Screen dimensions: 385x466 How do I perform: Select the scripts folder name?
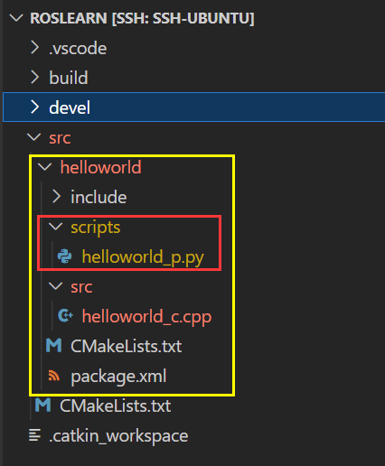click(x=96, y=228)
